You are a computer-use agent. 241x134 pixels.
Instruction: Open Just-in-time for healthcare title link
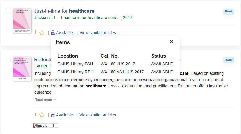coord(64,11)
